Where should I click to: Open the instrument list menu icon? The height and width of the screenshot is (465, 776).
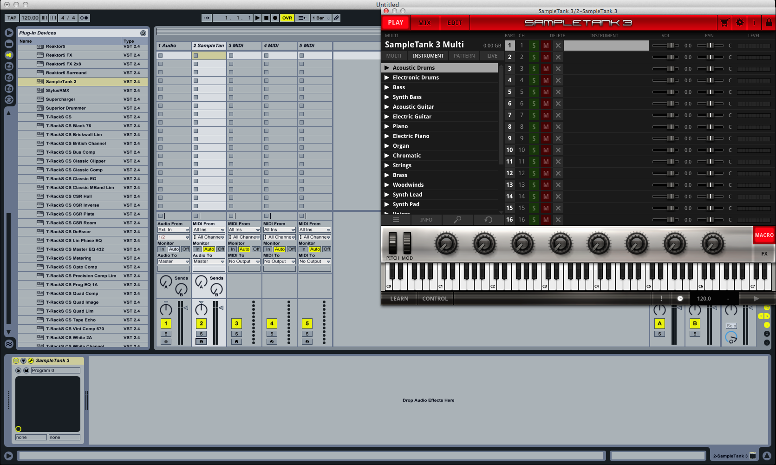[396, 220]
